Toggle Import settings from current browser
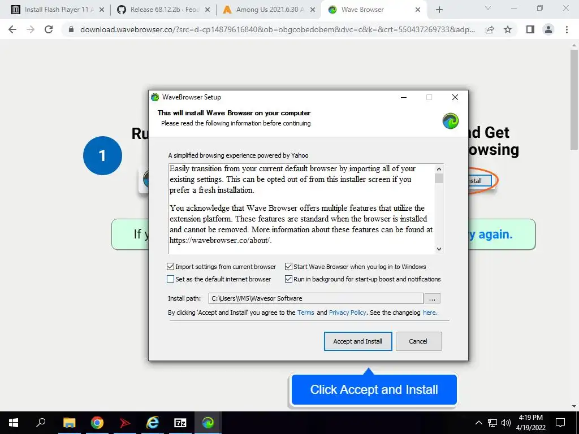This screenshot has height=434, width=579. pos(170,267)
